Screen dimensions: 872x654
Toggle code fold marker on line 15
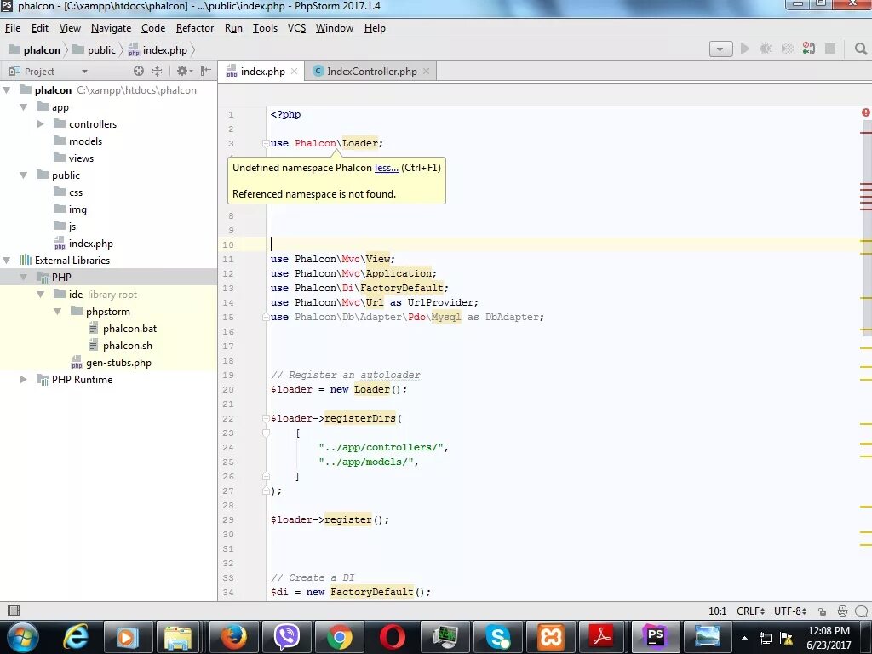[266, 317]
